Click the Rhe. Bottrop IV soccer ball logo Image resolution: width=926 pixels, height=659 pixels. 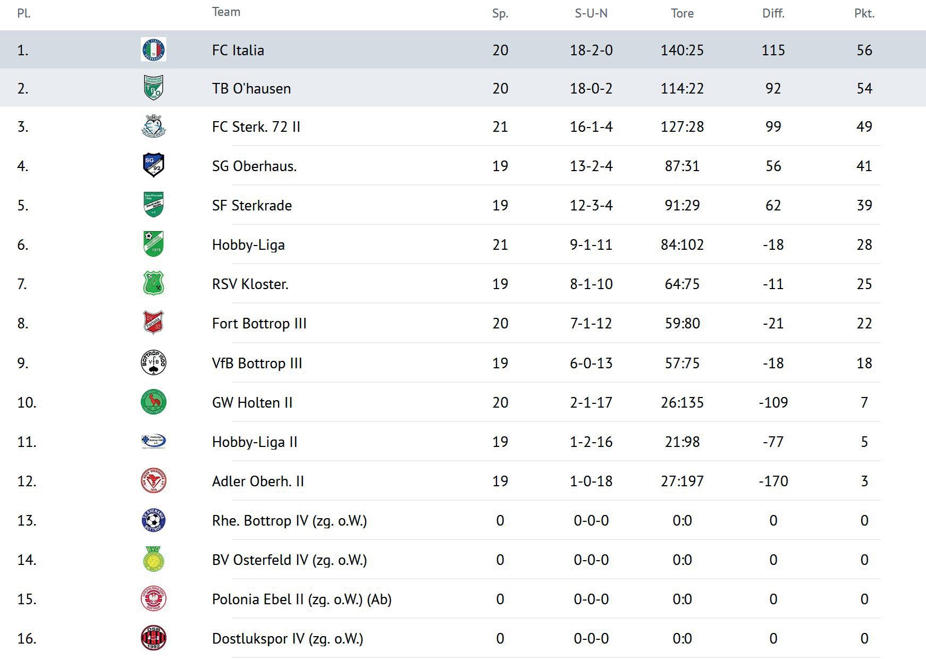153,520
